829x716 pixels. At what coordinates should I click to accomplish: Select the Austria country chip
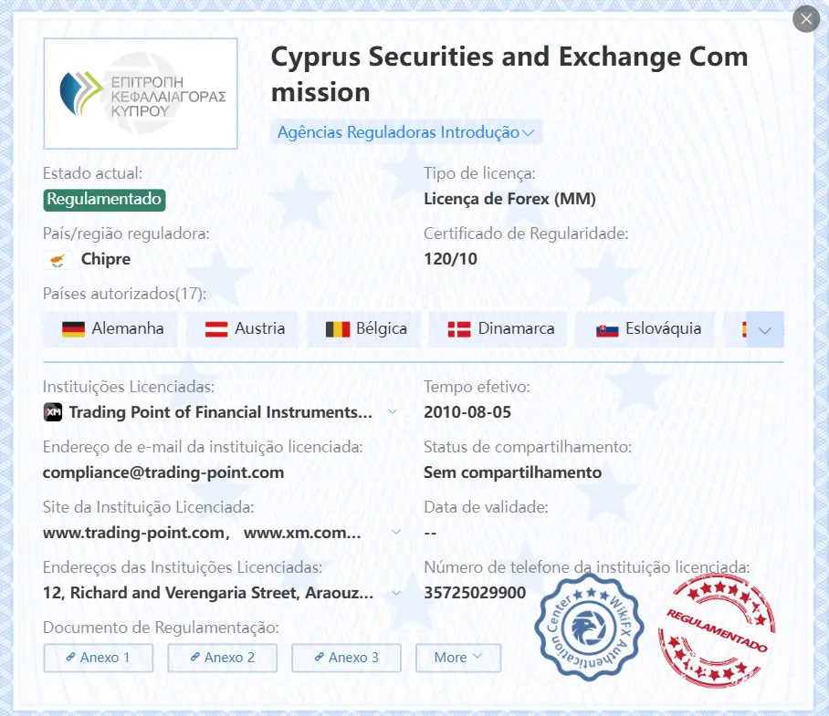tap(242, 329)
